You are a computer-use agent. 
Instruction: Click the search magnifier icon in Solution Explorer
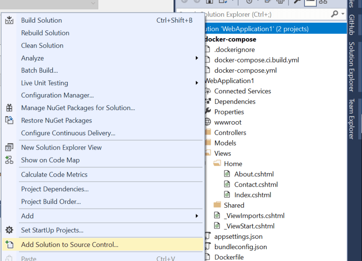click(x=334, y=14)
